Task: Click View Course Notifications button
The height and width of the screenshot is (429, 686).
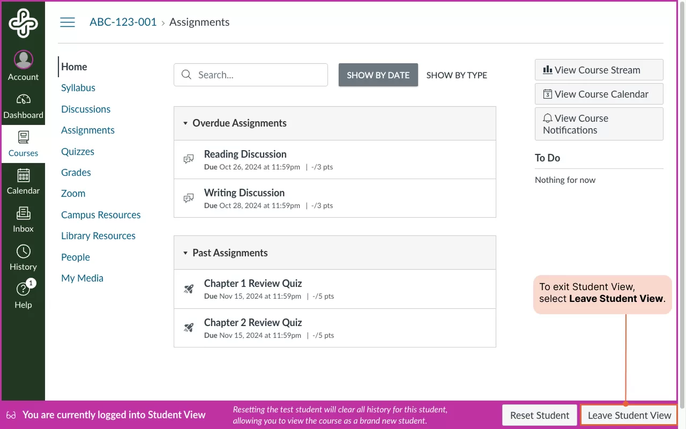Action: [599, 124]
